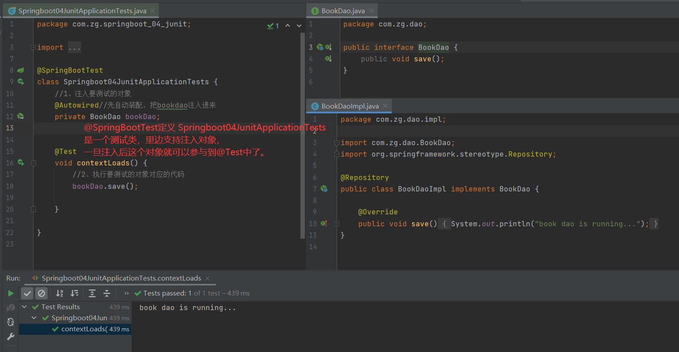This screenshot has height=352, width=679.
Task: Select the Test Results root row
Action: tap(75, 307)
